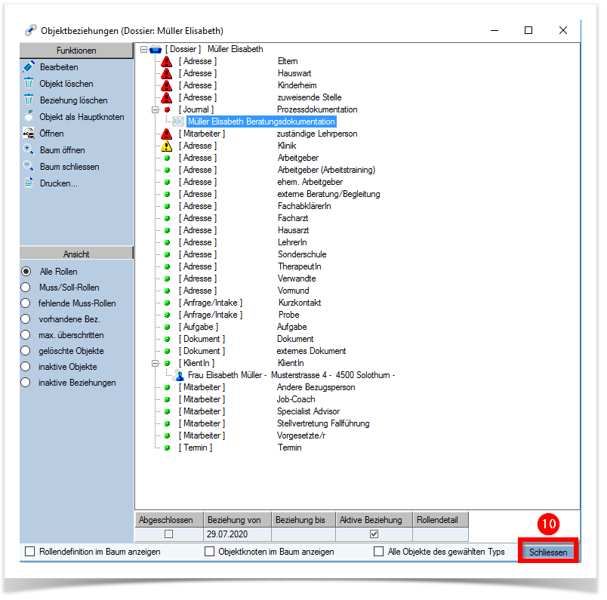607x600 pixels.
Task: Select the Aufgabe tree row
Action: tap(242, 327)
